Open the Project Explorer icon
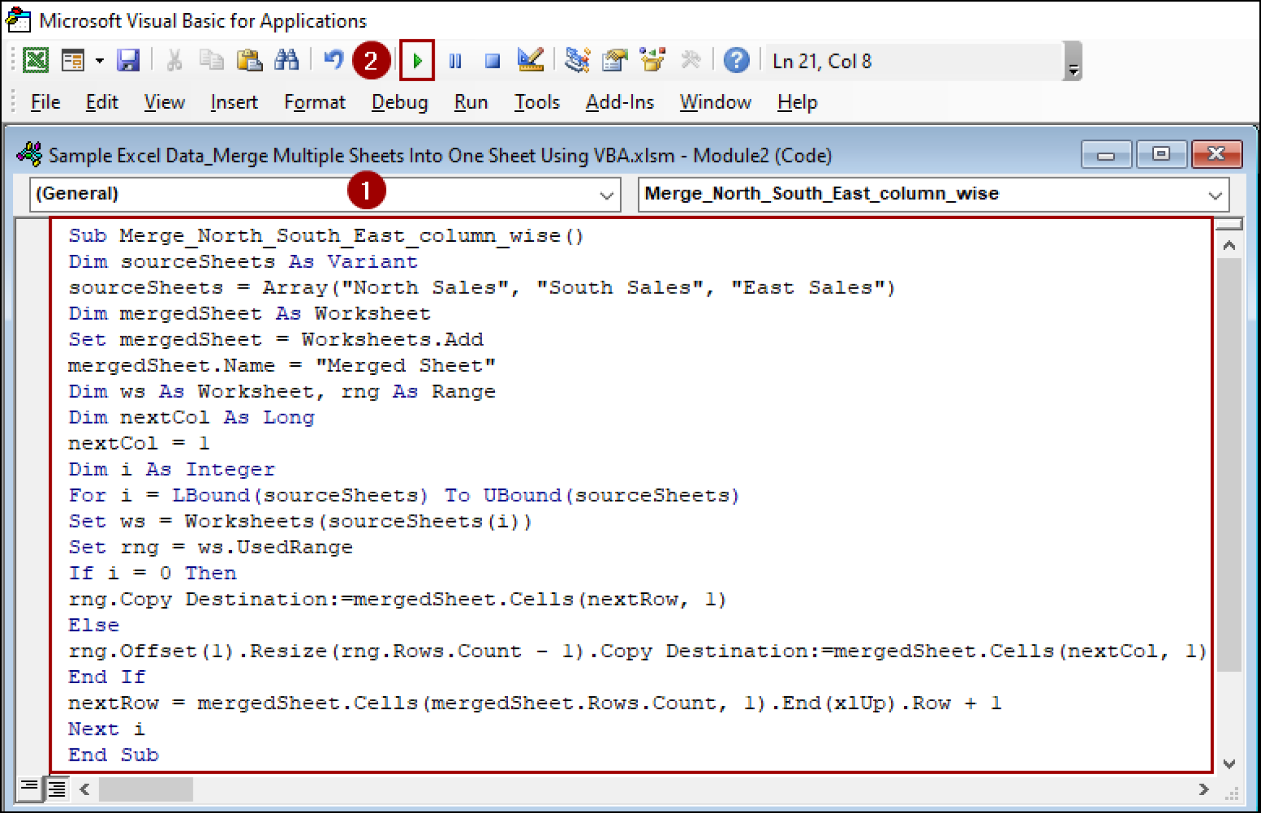 [578, 60]
